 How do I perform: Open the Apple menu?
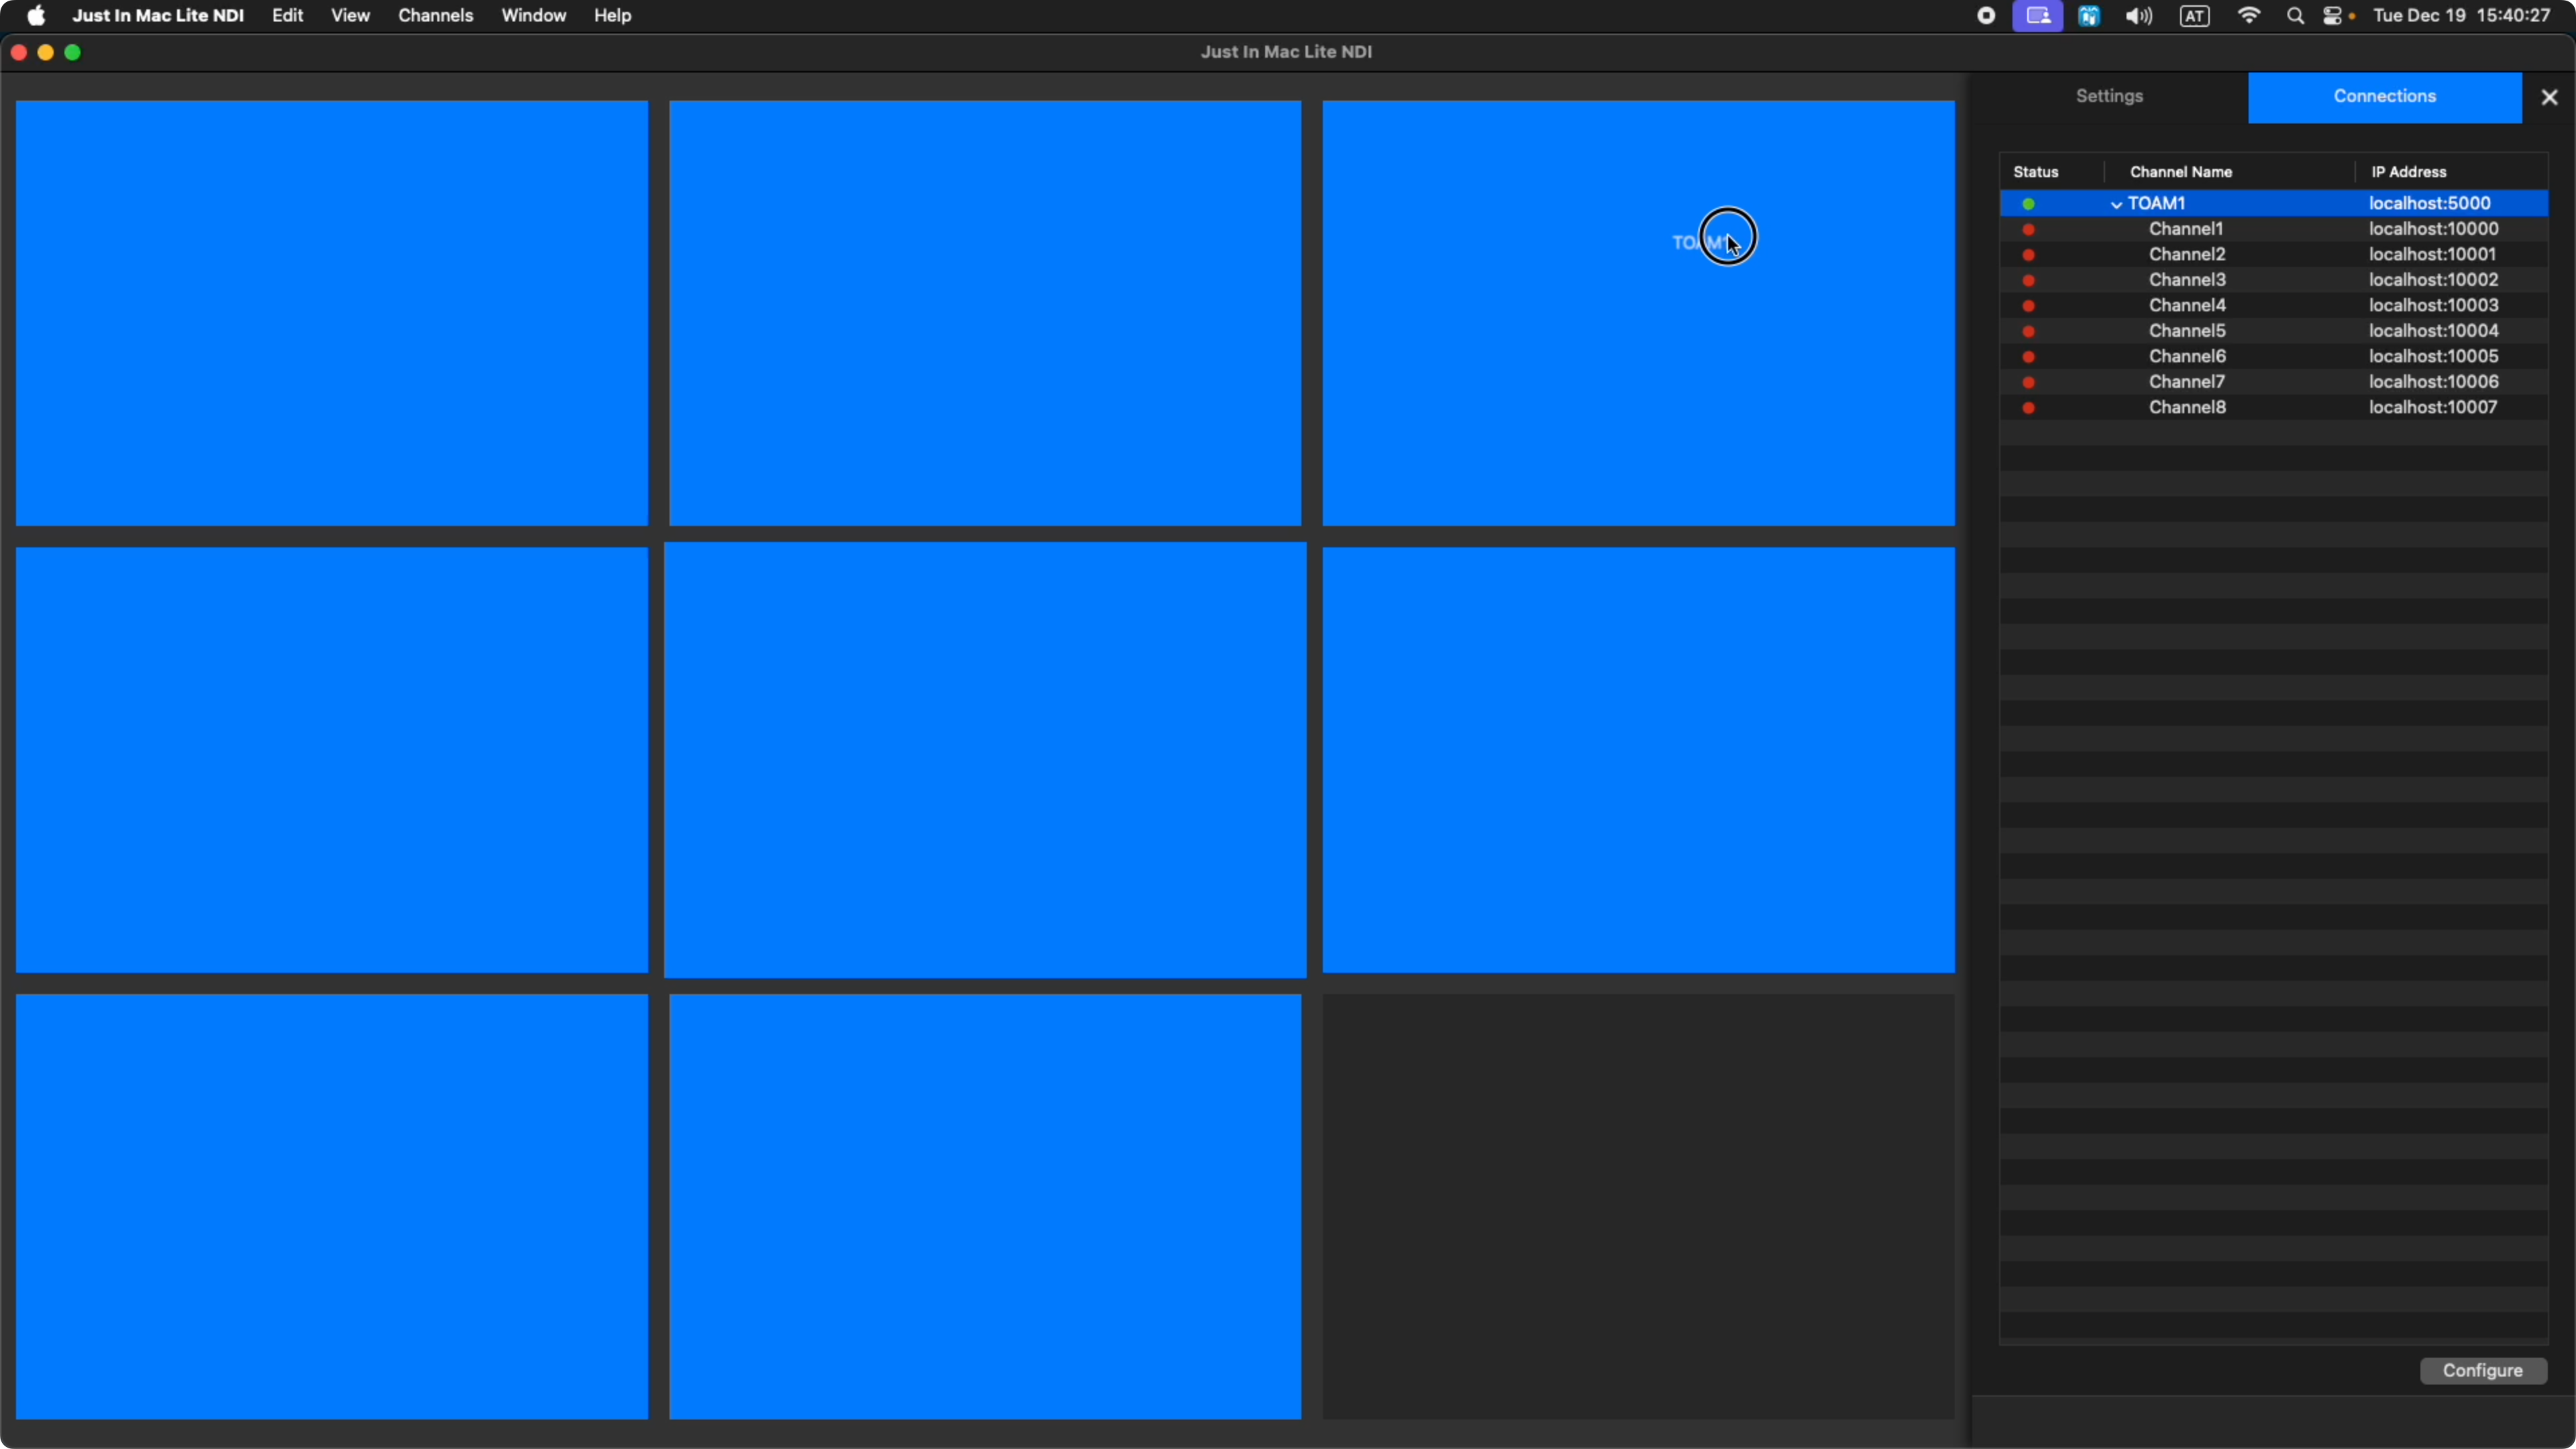(x=36, y=15)
